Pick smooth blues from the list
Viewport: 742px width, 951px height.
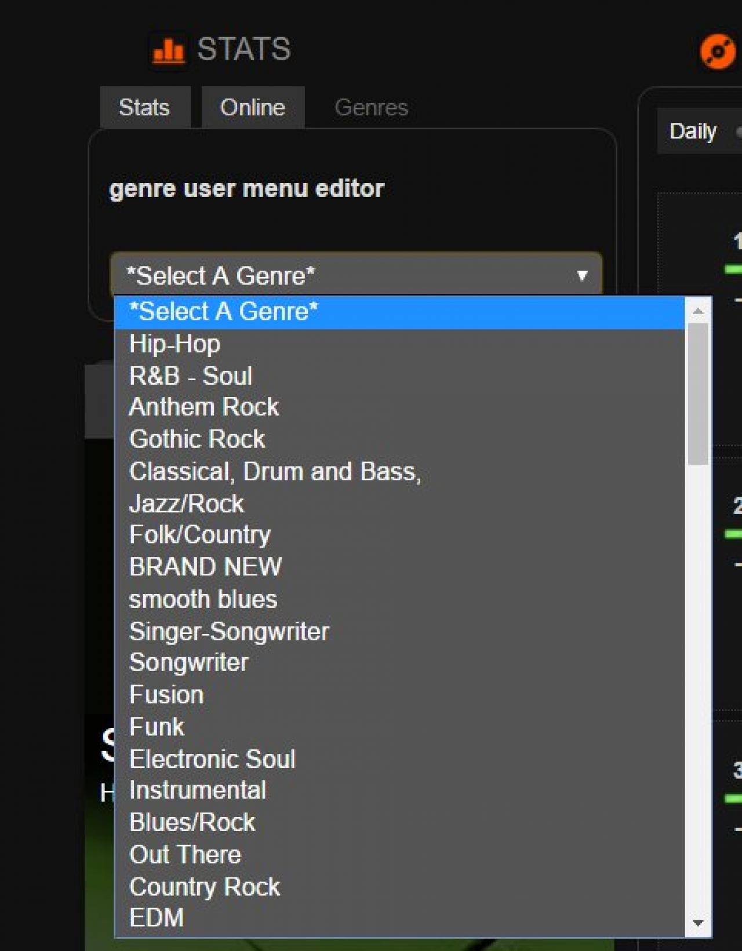(203, 599)
